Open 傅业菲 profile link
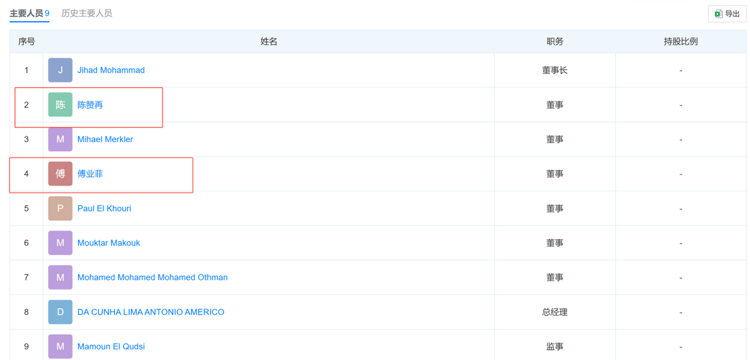This screenshot has width=750, height=360. click(x=90, y=174)
